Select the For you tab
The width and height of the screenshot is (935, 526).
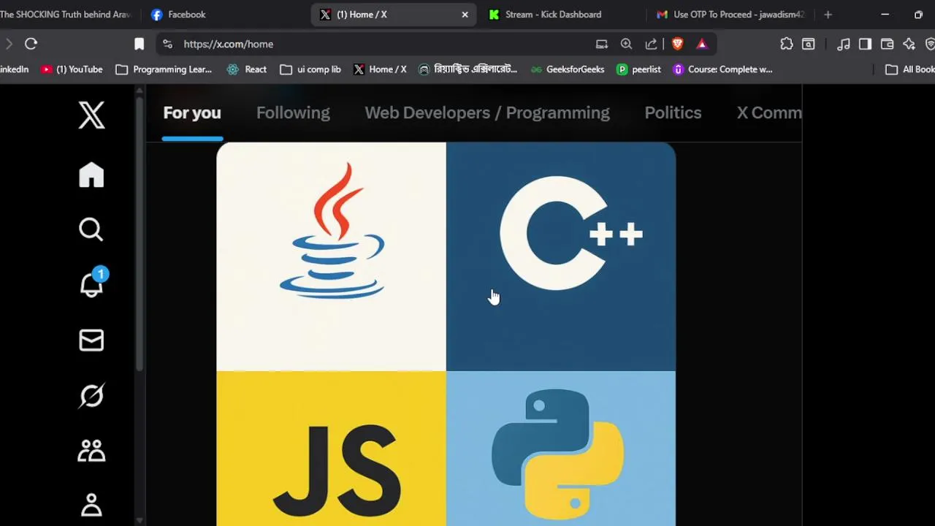(x=192, y=113)
